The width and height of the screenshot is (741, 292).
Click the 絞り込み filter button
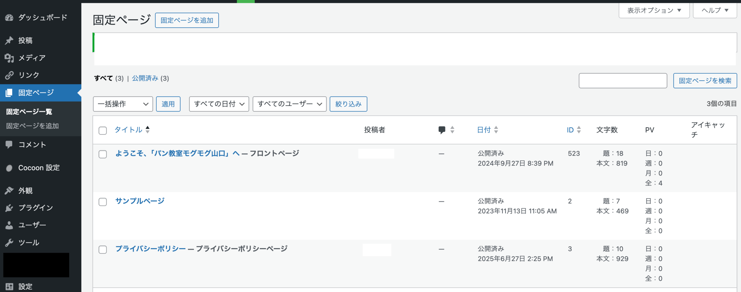coord(348,104)
